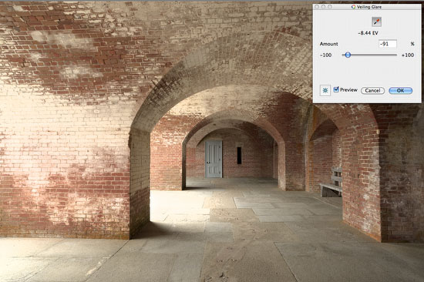
Task: Click the -8.44 EV readout value
Action: [368, 33]
